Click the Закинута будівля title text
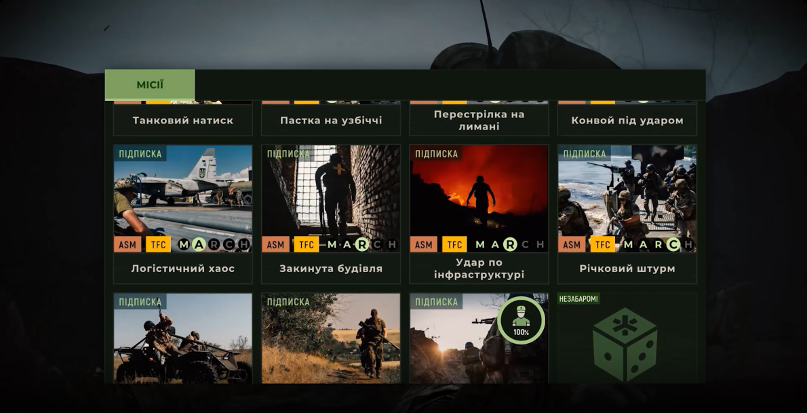This screenshot has width=807, height=413. (x=331, y=269)
